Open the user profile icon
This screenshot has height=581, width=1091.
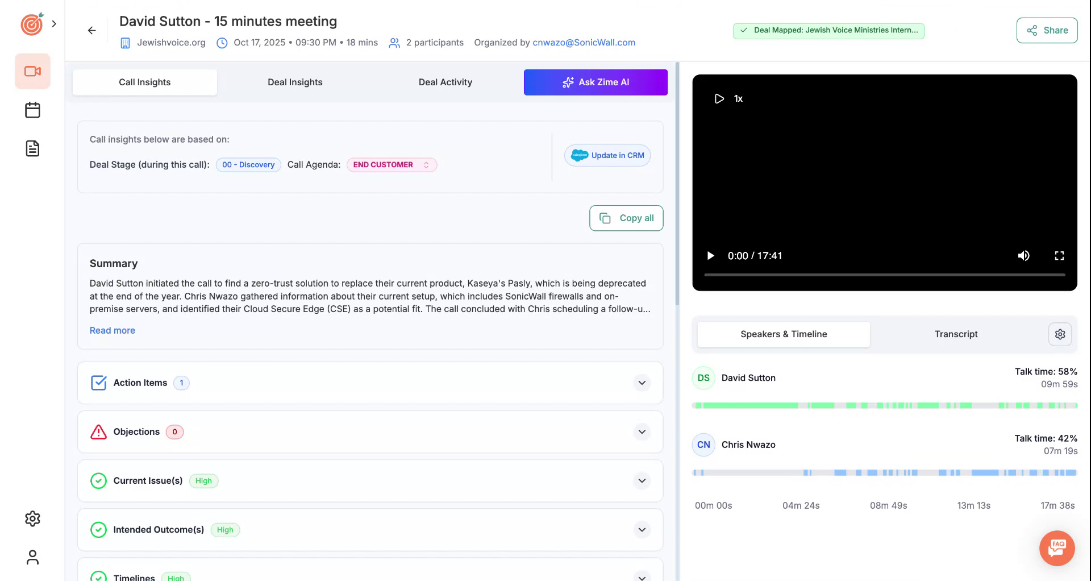coord(32,557)
